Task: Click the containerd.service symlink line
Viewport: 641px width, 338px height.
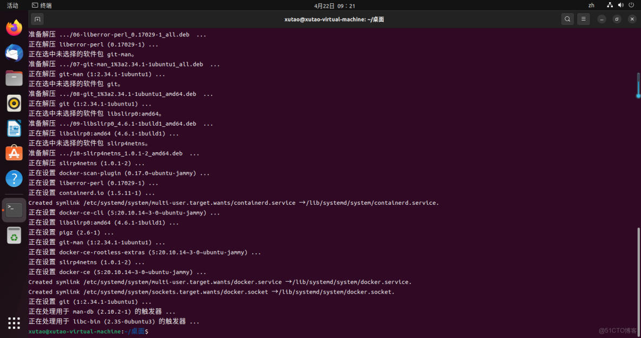Action: point(233,203)
